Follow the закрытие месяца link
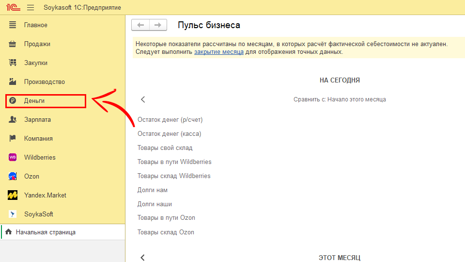Viewport: 465px width, 262px height. (218, 52)
